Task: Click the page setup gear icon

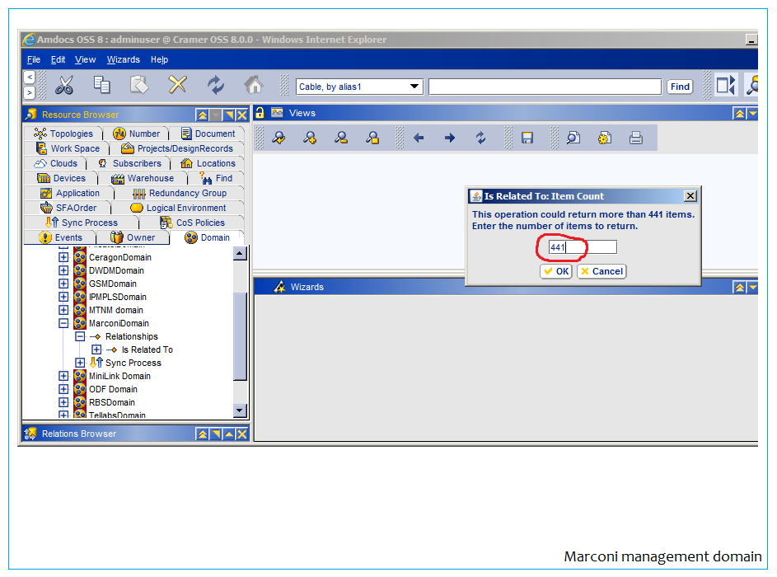Action: click(605, 138)
